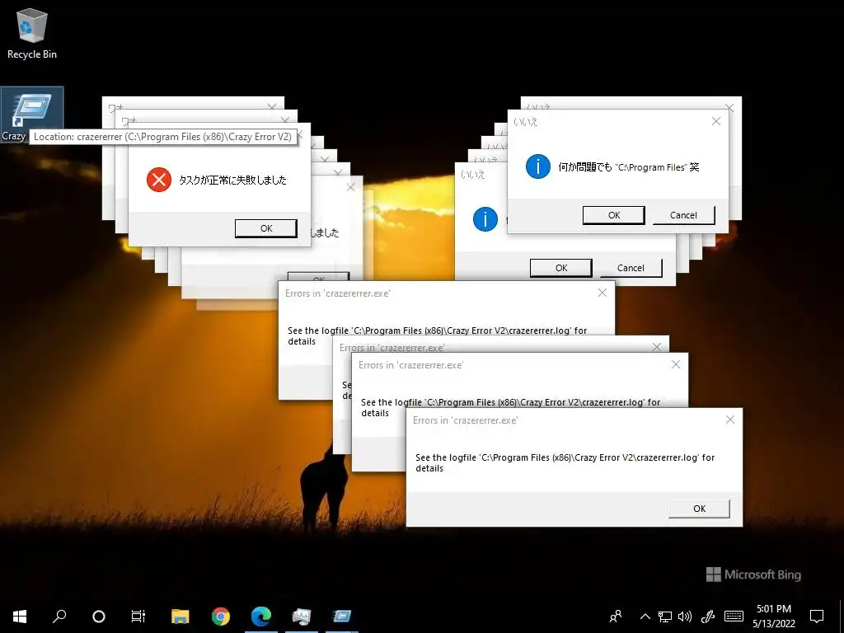Open touch keyboard tray icon
844x633 pixels.
[x=734, y=617]
